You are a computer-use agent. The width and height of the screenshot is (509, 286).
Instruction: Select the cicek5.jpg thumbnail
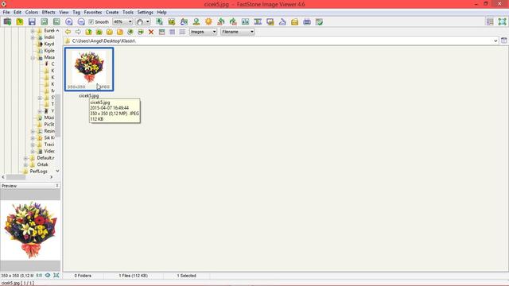pyautogui.click(x=89, y=69)
